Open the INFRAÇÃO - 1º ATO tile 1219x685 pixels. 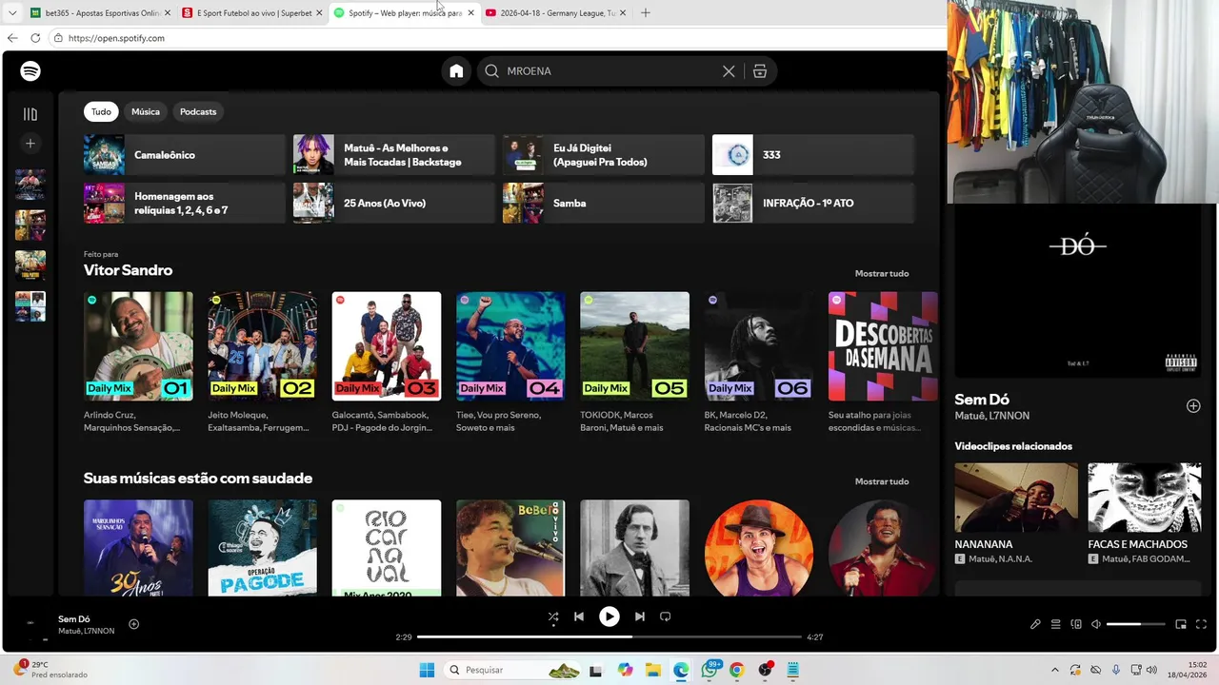pyautogui.click(x=813, y=203)
